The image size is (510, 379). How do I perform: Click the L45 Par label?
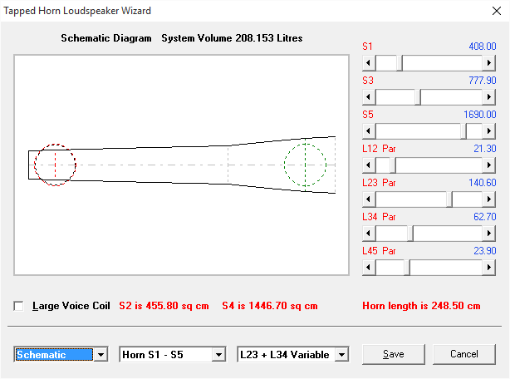(379, 251)
